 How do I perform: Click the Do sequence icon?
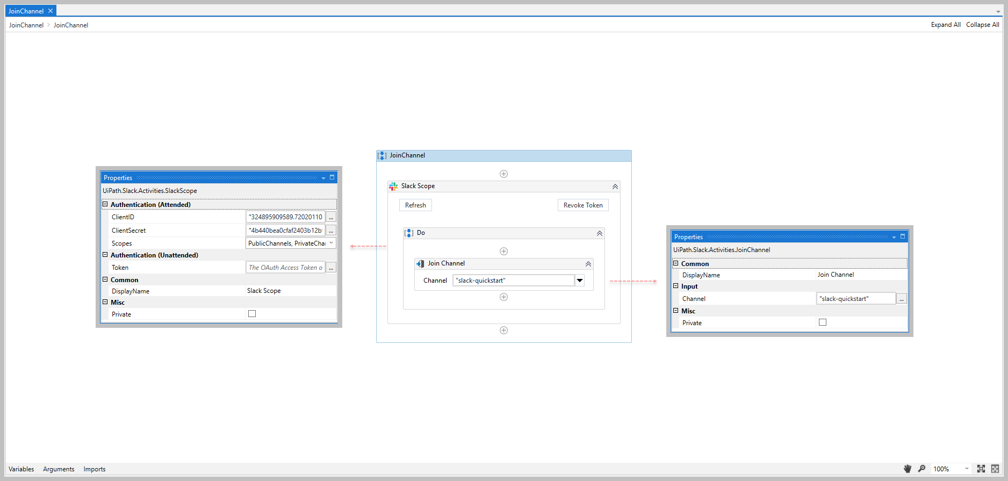pos(409,233)
